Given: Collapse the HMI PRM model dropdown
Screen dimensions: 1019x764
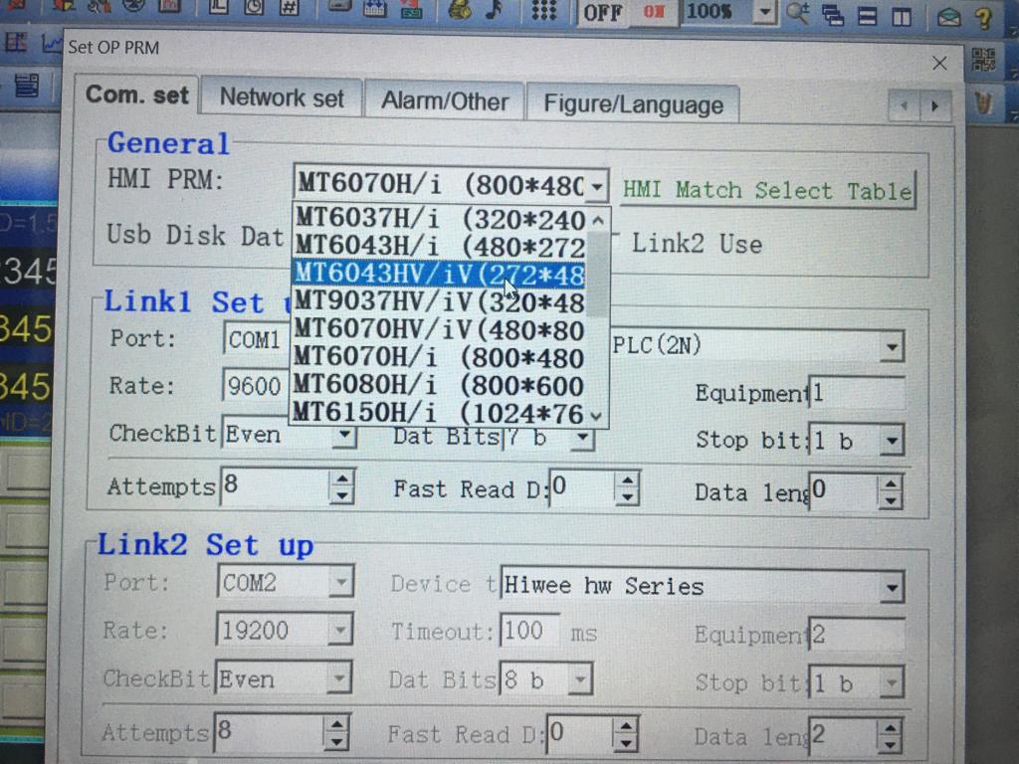Looking at the screenshot, I should click(597, 187).
